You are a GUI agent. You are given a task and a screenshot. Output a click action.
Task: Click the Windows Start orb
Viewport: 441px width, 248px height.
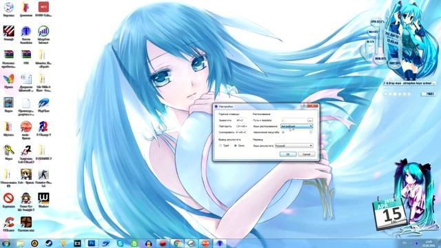tap(6, 243)
